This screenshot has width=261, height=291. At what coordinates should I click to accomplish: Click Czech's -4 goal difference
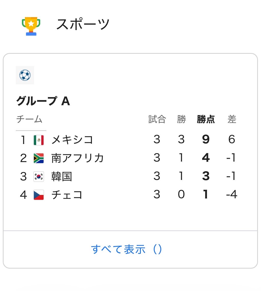pos(232,194)
